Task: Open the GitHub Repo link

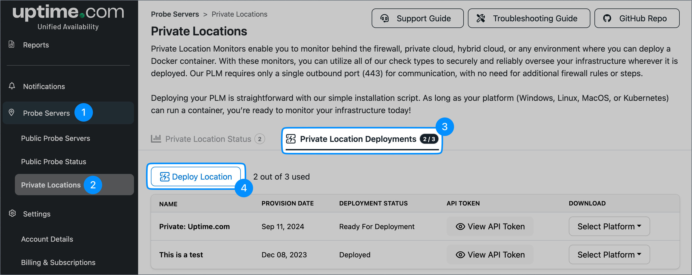Action: click(x=637, y=18)
